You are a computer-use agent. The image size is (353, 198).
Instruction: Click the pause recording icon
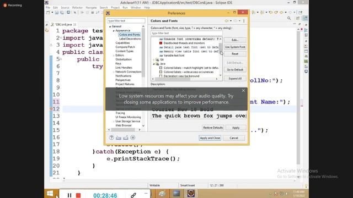click(69, 195)
